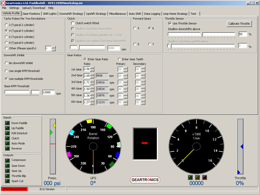Open the Upload / Download menu
The height and width of the screenshot is (195, 260).
pos(34,8)
